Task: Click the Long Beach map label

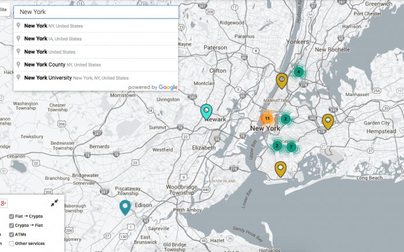Action: click(369, 178)
